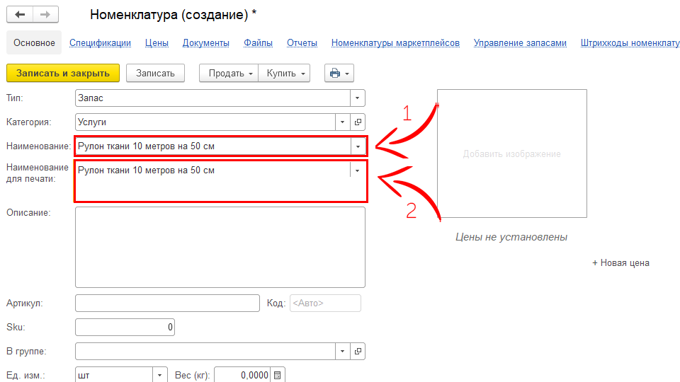Open the Цены tab
The image size is (680, 382).
[157, 43]
